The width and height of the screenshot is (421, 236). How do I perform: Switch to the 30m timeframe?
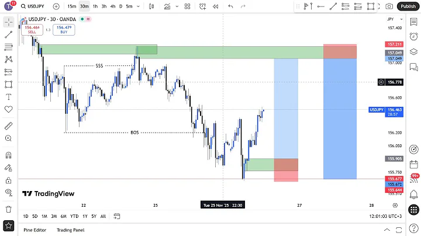click(x=84, y=6)
